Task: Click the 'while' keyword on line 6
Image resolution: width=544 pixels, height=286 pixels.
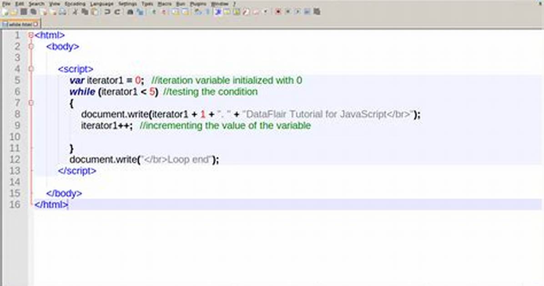Action: 82,92
